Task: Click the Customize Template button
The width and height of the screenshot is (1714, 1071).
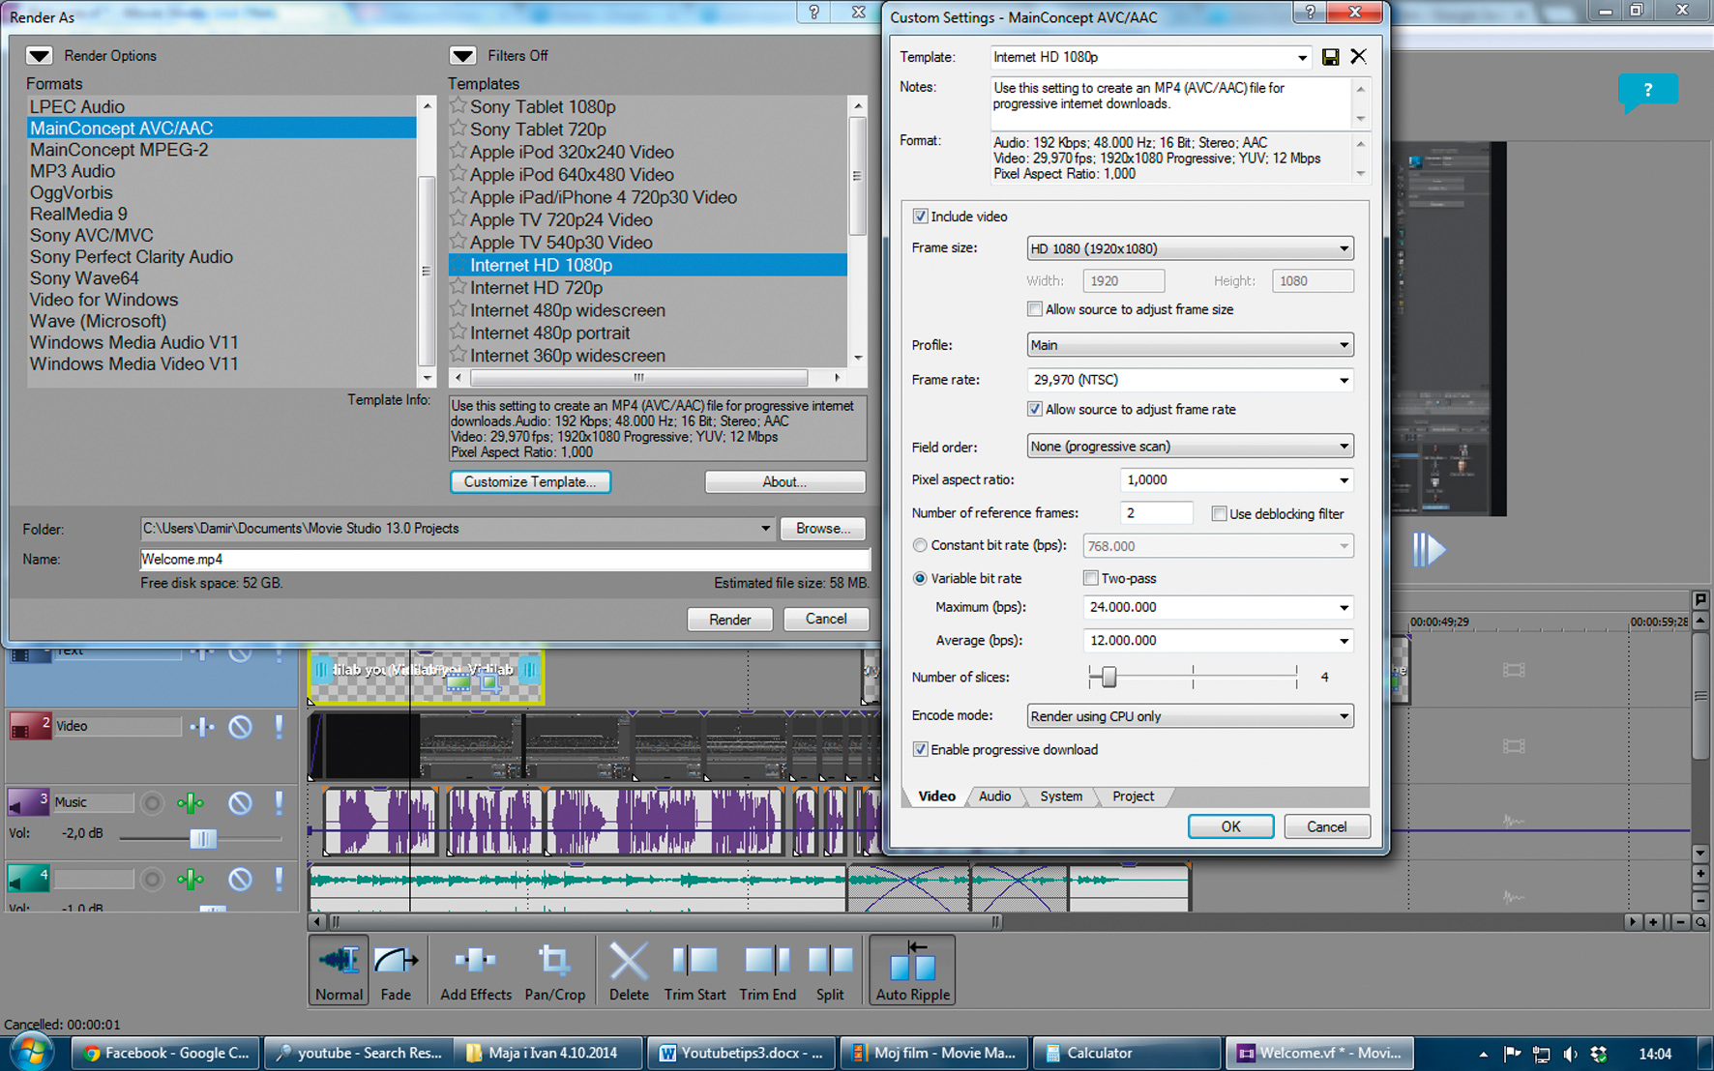Action: pyautogui.click(x=530, y=481)
